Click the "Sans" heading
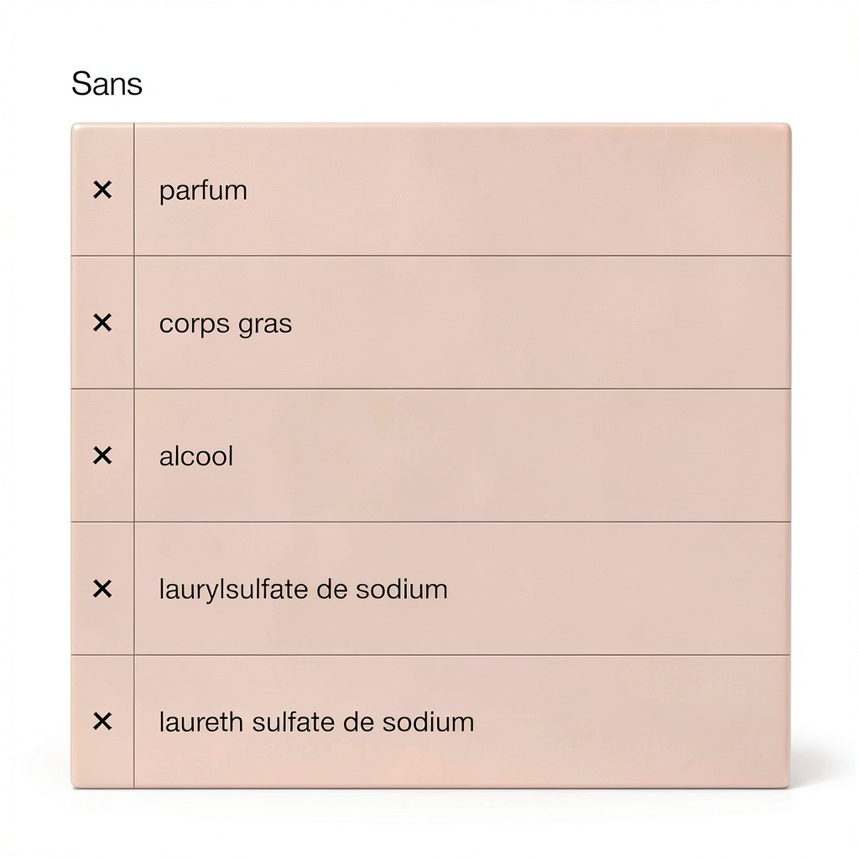859x859 pixels. click(x=107, y=84)
